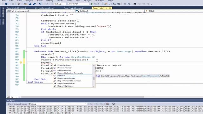Image resolution: width=203 pixels, height=114 pixels.
Task: Click the Save toolbar icon
Action: (x=30, y=4)
